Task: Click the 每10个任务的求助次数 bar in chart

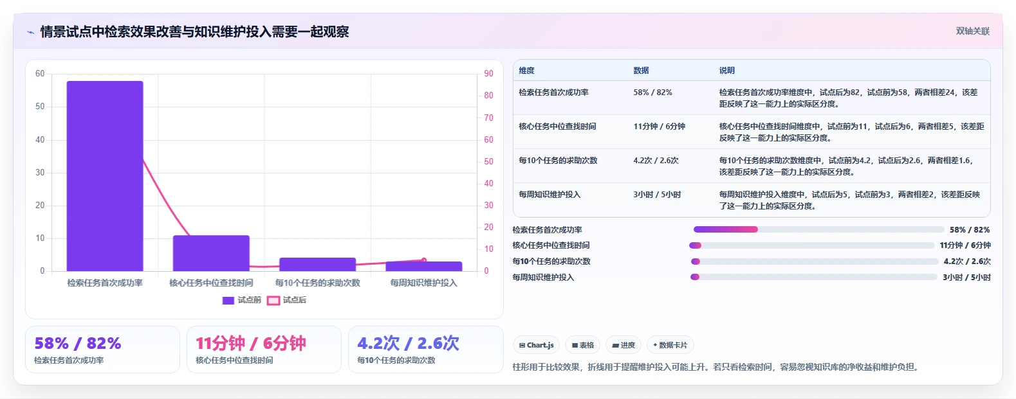Action: point(317,264)
